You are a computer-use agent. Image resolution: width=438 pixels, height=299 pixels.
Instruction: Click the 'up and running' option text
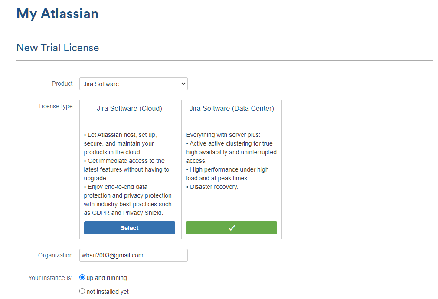click(x=107, y=278)
